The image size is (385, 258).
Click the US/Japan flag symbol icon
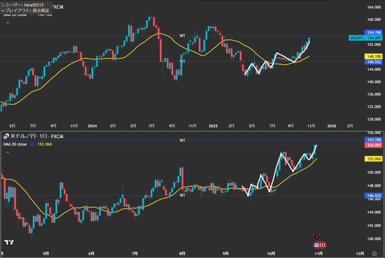point(6,136)
